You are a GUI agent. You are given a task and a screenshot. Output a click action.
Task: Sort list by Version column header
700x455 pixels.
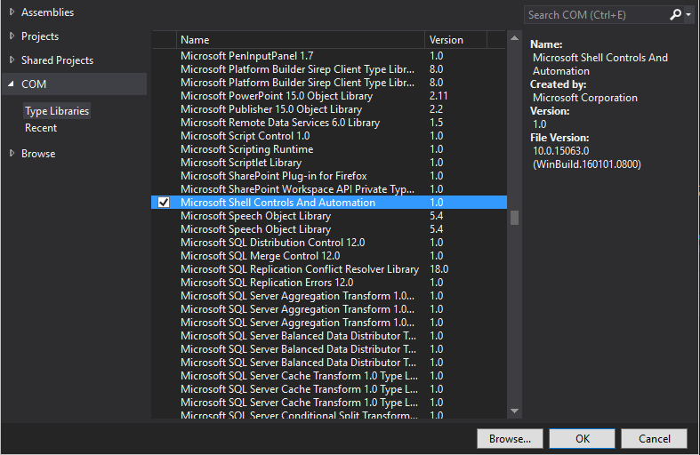(x=455, y=40)
